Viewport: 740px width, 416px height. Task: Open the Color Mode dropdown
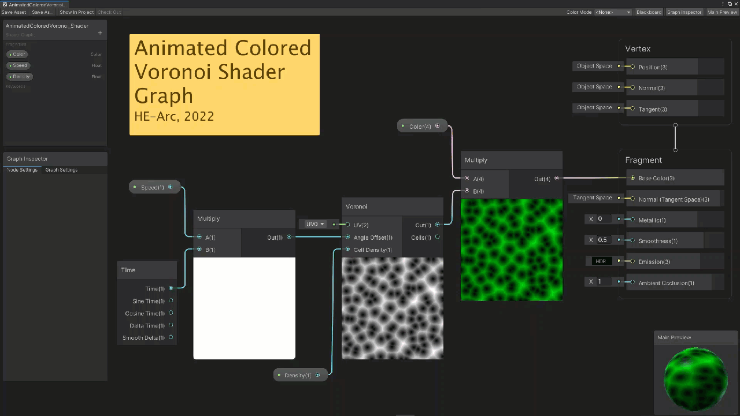(x=612, y=12)
